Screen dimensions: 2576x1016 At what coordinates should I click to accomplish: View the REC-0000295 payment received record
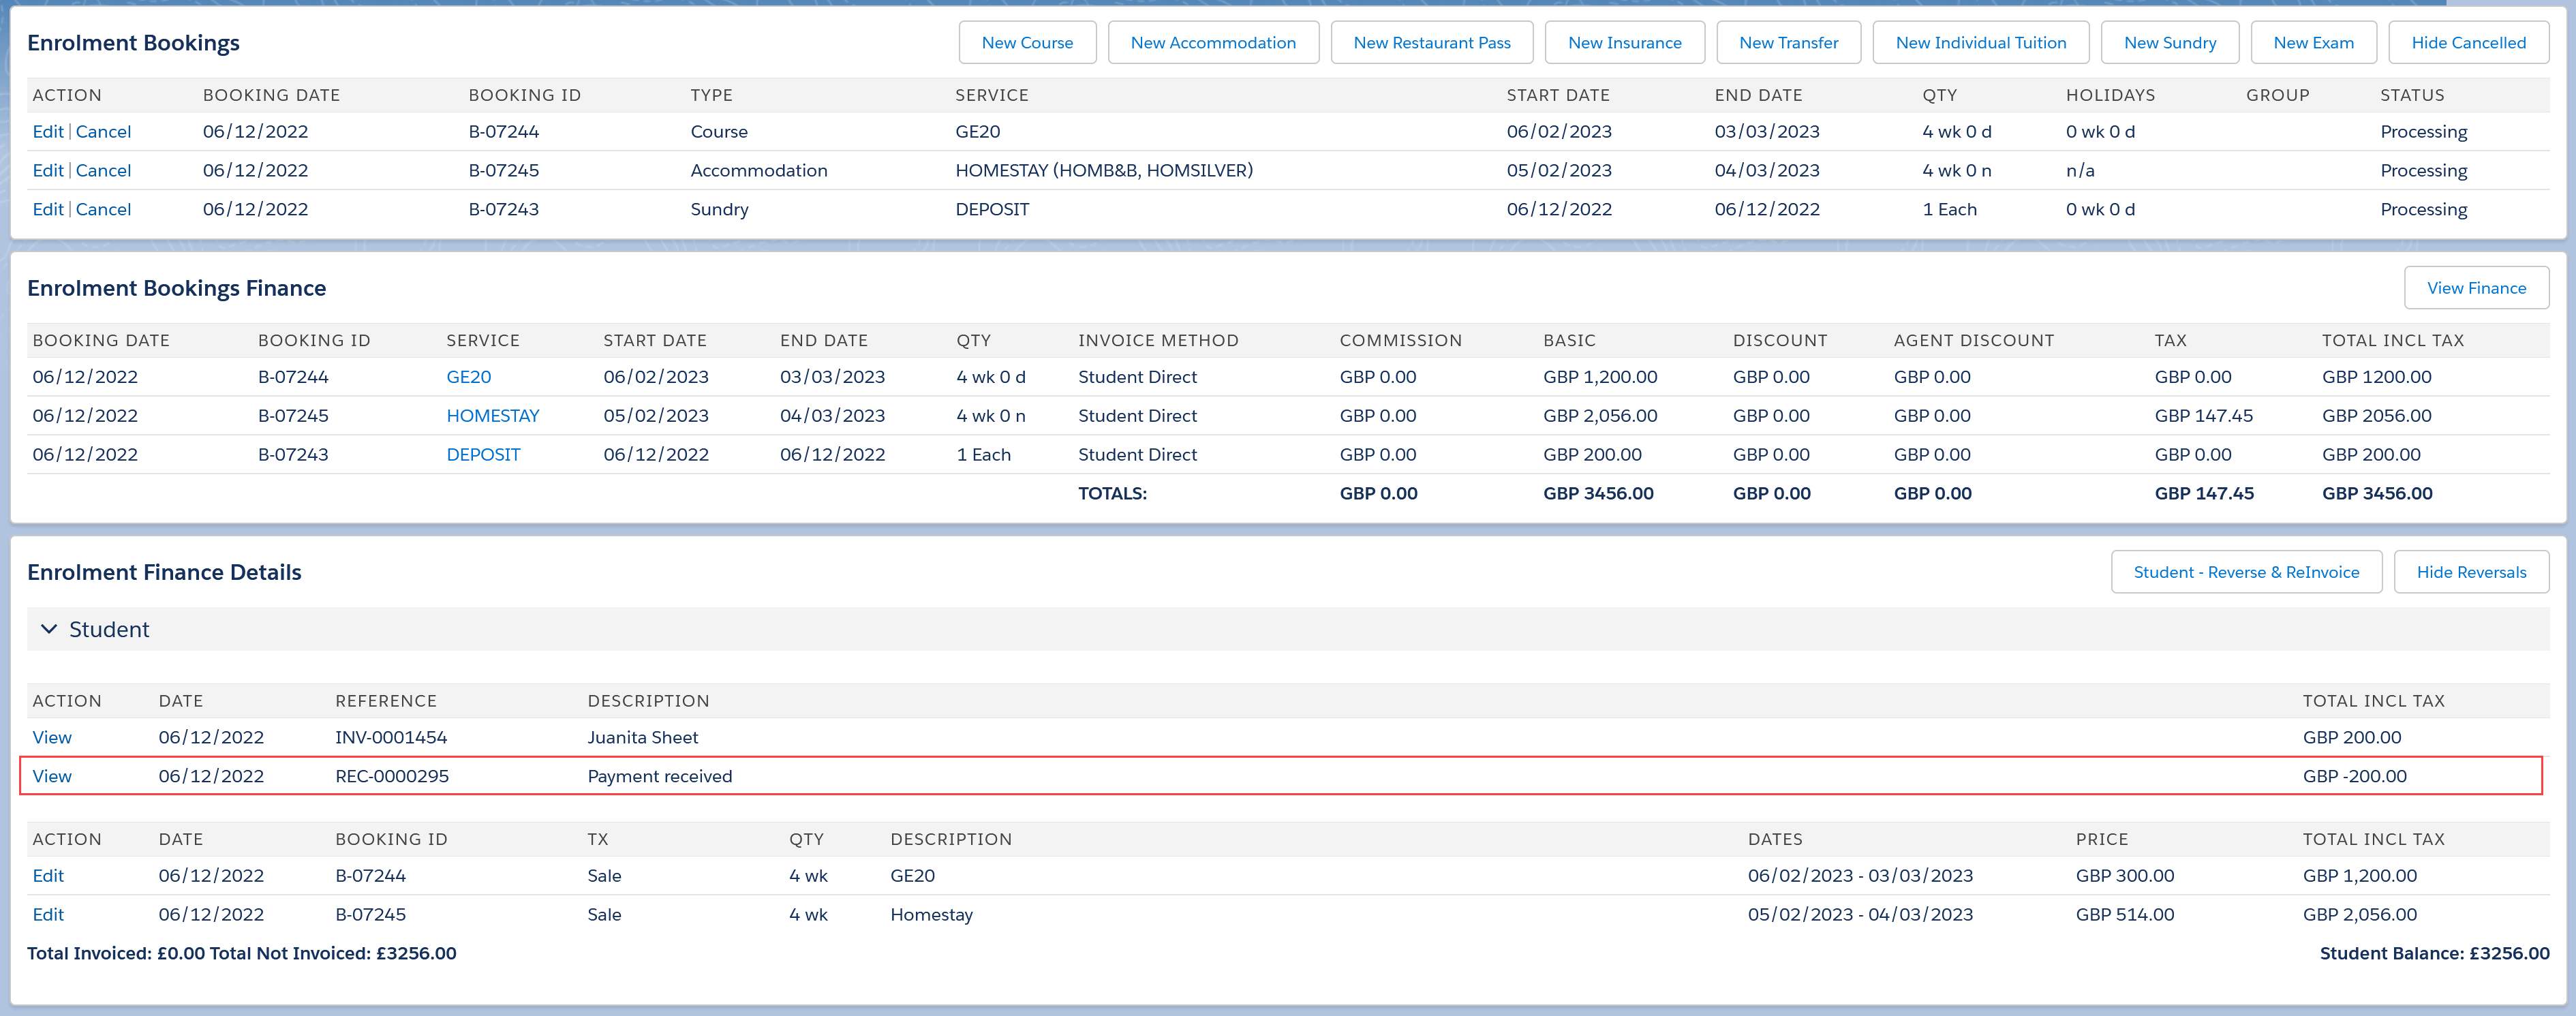52,776
